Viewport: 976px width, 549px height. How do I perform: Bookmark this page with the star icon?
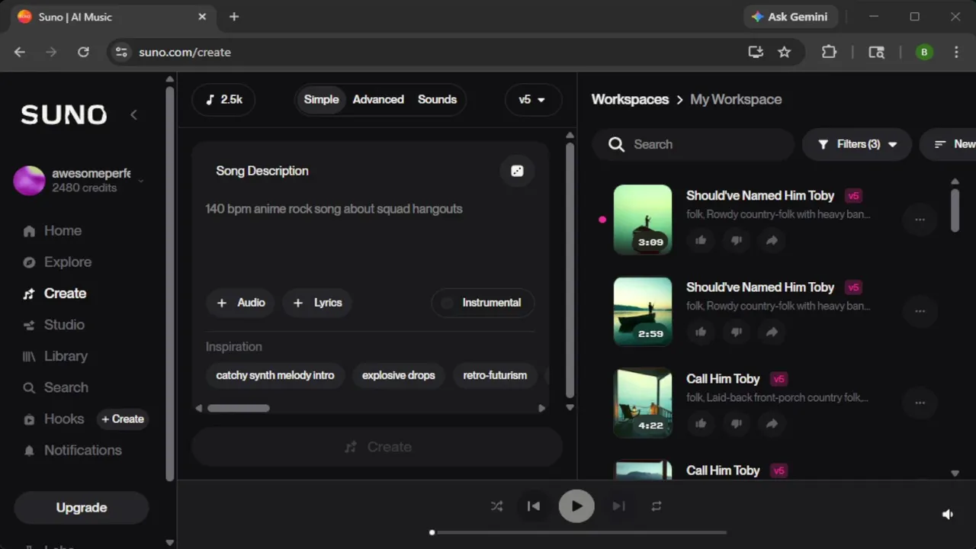click(784, 52)
